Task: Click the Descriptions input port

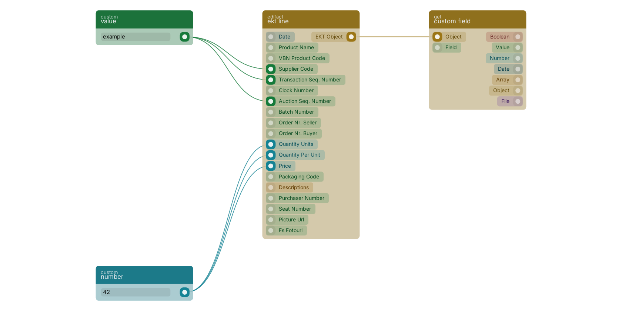Action: (x=271, y=187)
